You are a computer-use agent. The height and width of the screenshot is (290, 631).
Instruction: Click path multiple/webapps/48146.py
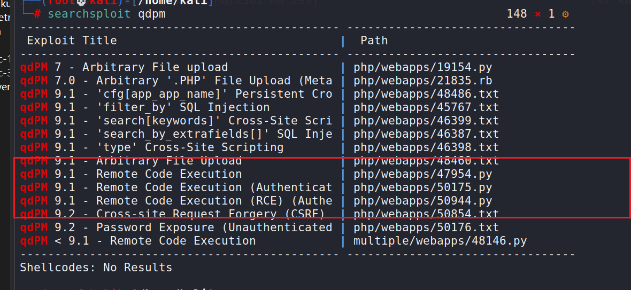(x=440, y=241)
